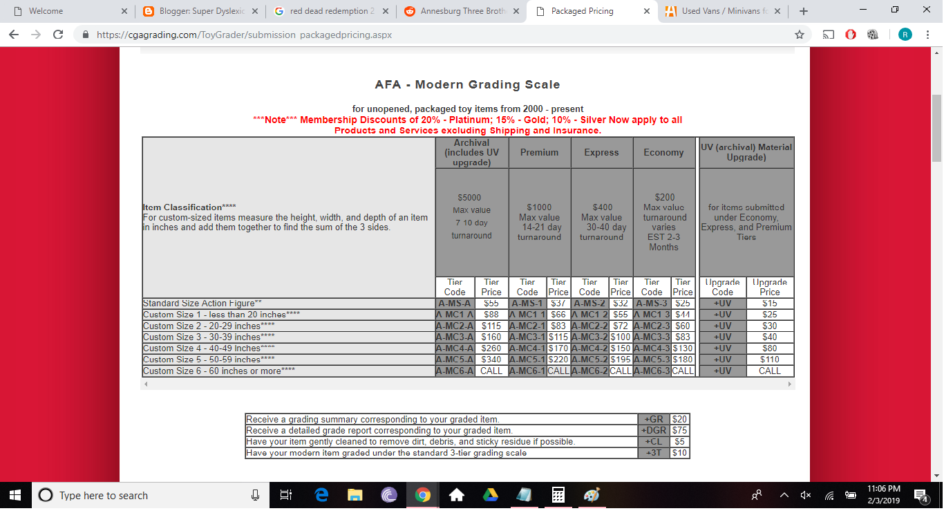The height and width of the screenshot is (531, 944).
Task: Open the Chrome three-dot menu
Action: pos(927,35)
